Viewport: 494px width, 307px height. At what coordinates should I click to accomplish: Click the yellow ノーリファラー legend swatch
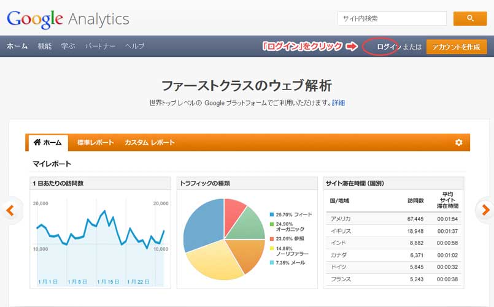[x=272, y=249]
